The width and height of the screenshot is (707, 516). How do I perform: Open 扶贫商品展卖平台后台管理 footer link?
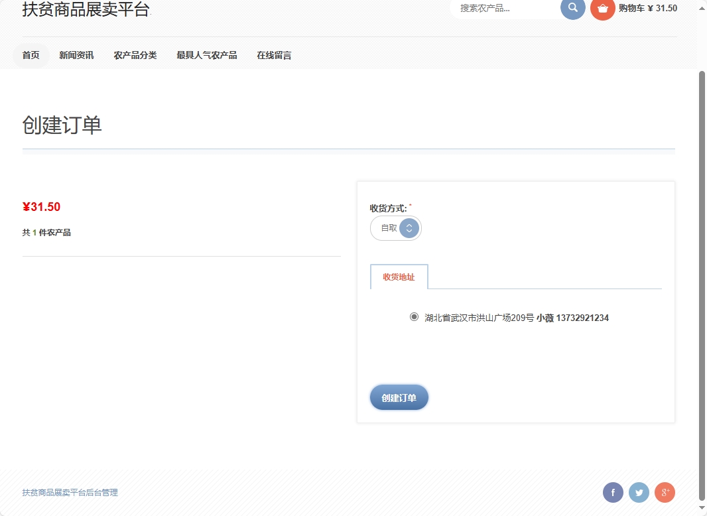[x=70, y=492]
